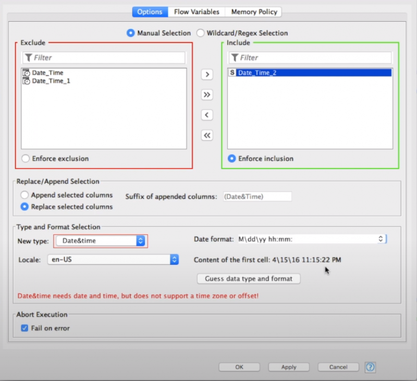Move selected column right with single arrow
The width and height of the screenshot is (417, 381).
click(x=207, y=75)
